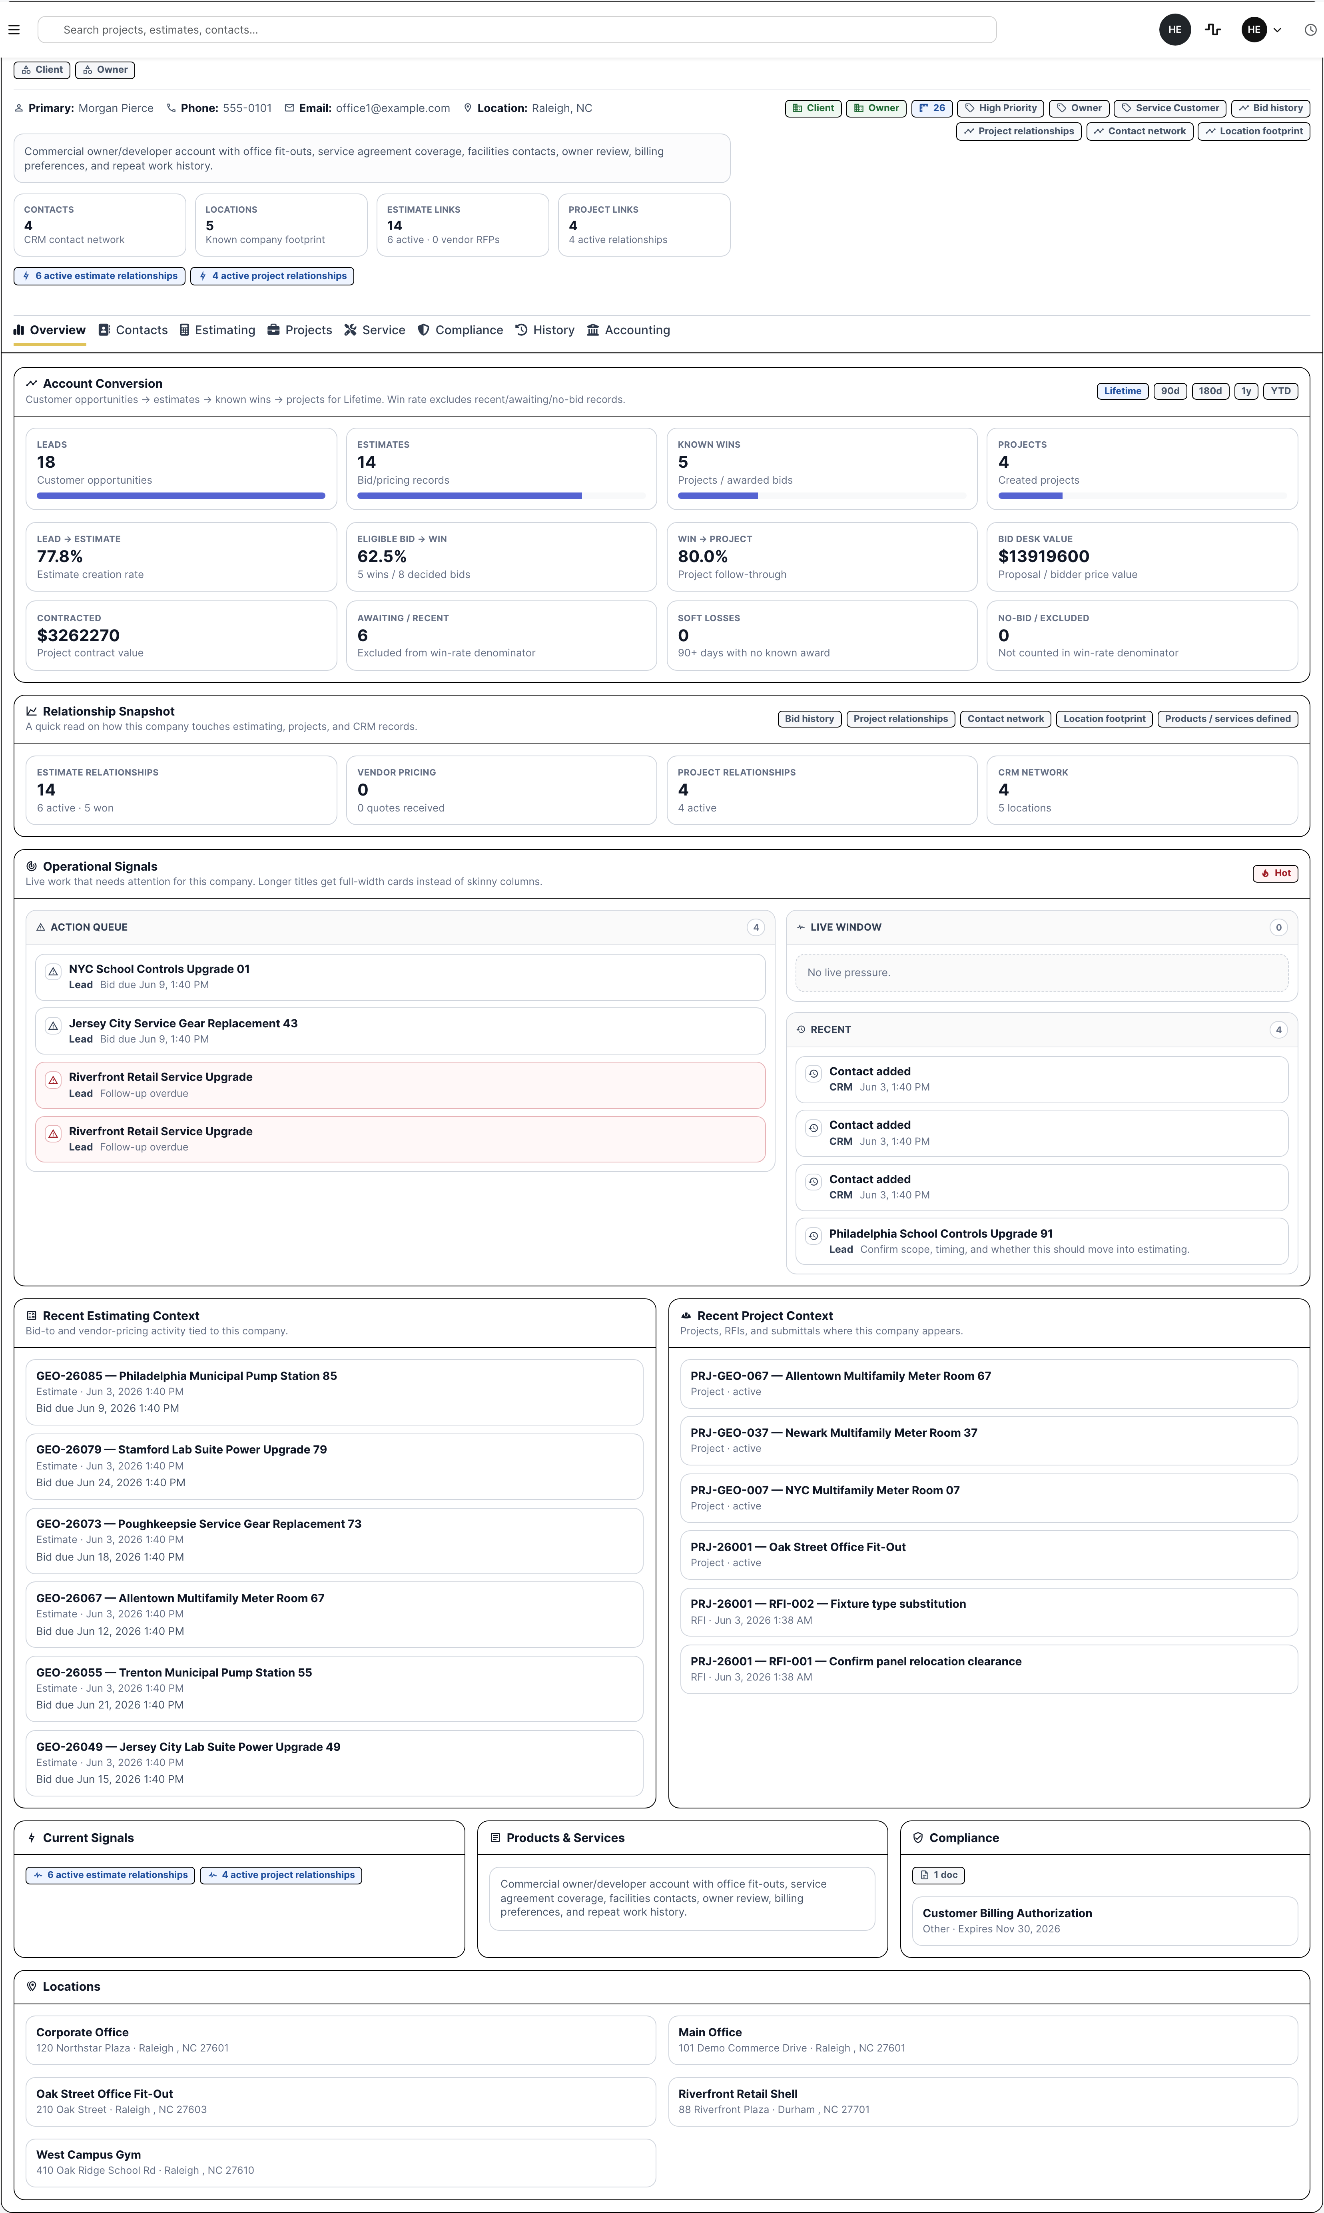Click the Action Queue count badge 4
Image resolution: width=1324 pixels, height=2213 pixels.
[756, 928]
